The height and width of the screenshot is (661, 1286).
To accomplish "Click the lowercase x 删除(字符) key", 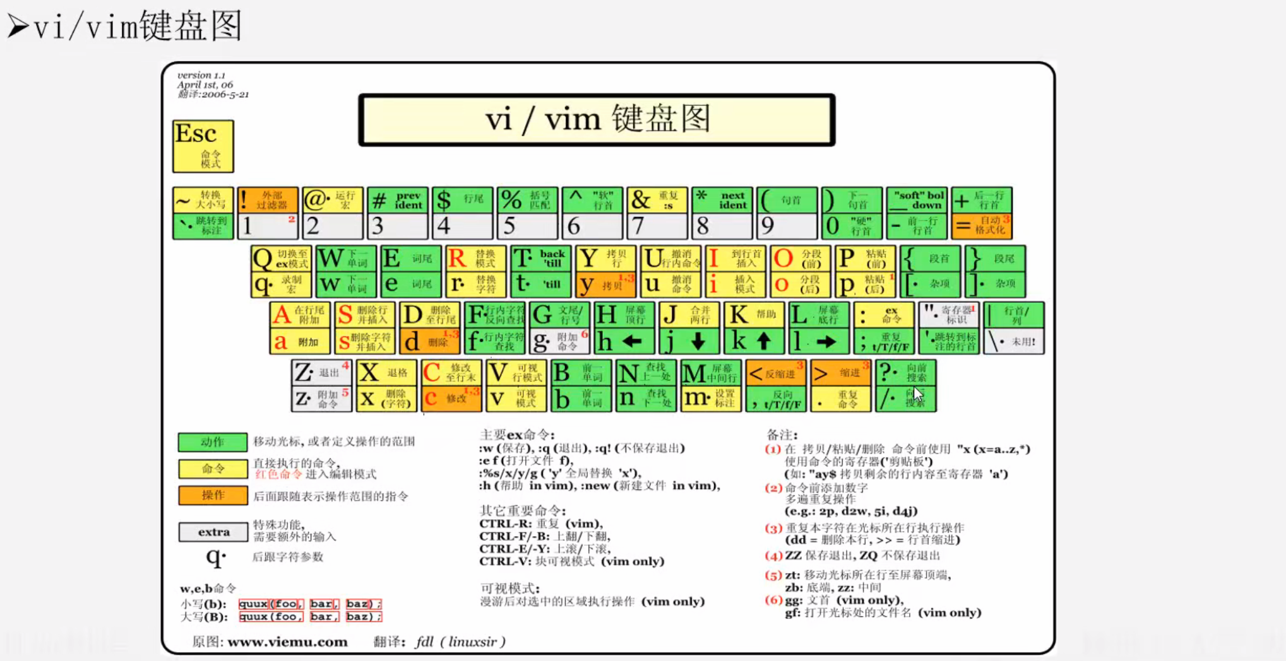I will (386, 399).
